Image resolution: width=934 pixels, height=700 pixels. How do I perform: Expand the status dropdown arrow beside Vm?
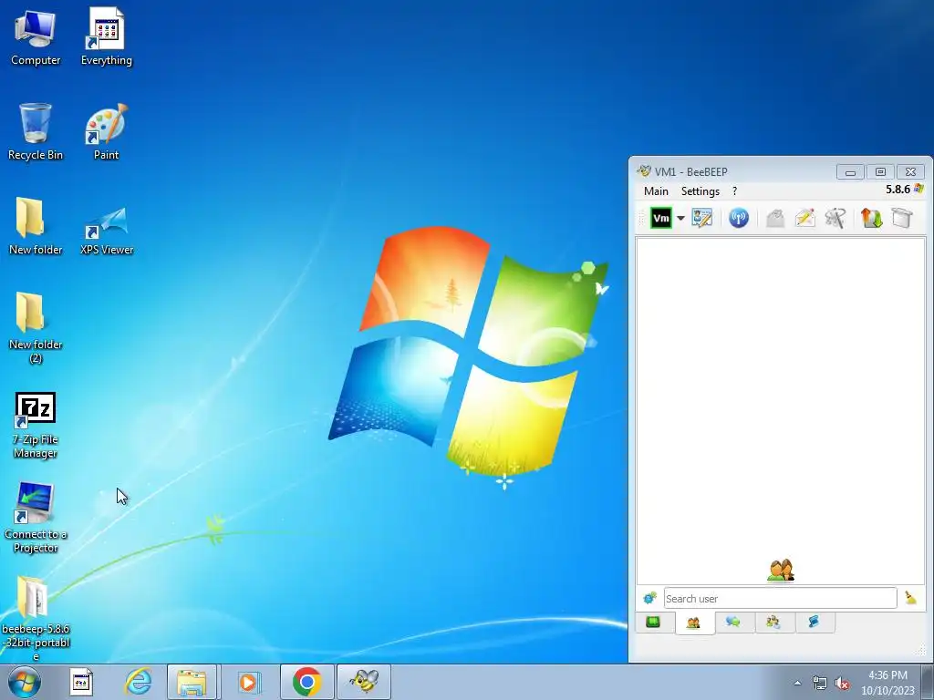680,218
